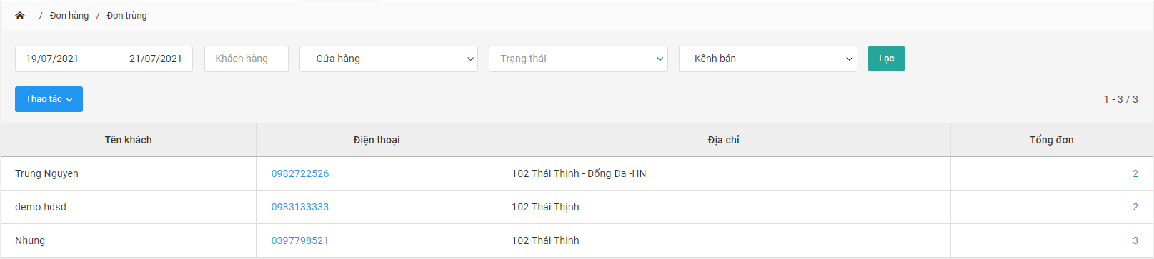Click the Tổng đơn column header
Screen dimensions: 1154x259
[1052, 140]
